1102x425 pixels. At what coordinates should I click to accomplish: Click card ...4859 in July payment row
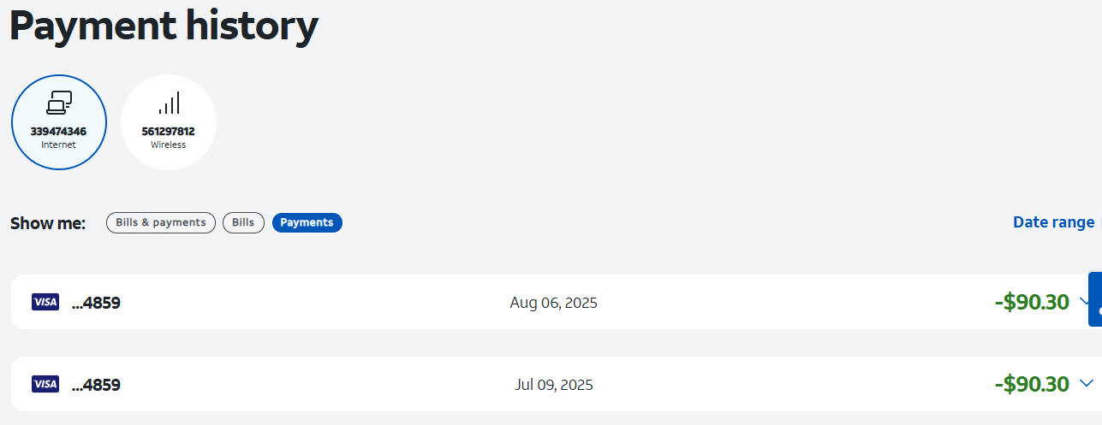point(96,385)
